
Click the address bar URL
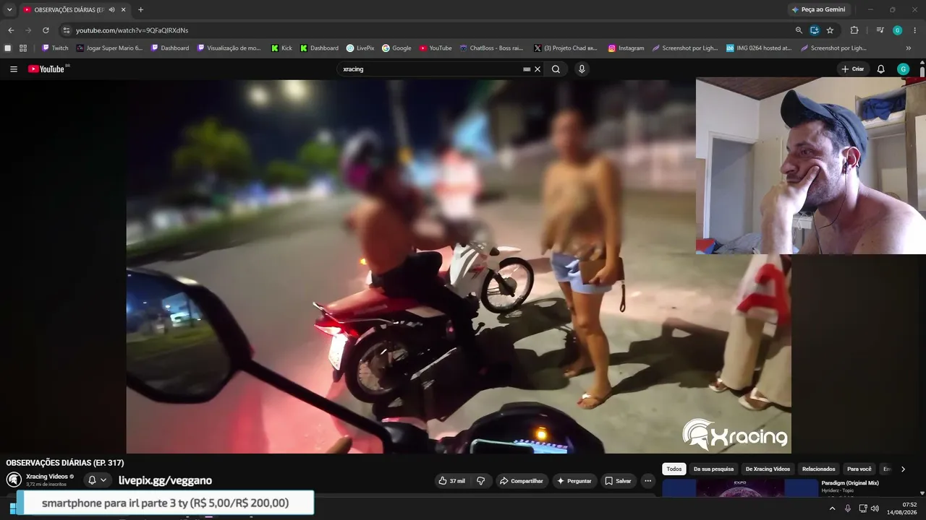[132, 30]
